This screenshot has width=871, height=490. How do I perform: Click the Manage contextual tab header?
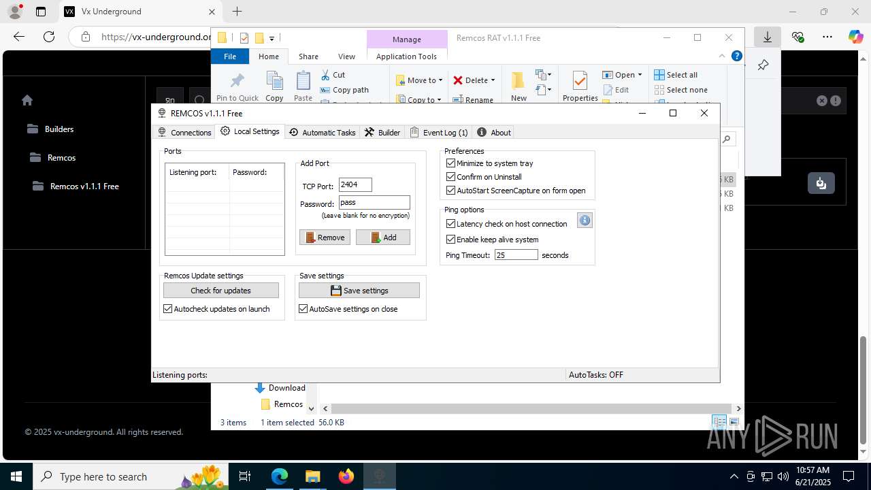(407, 39)
